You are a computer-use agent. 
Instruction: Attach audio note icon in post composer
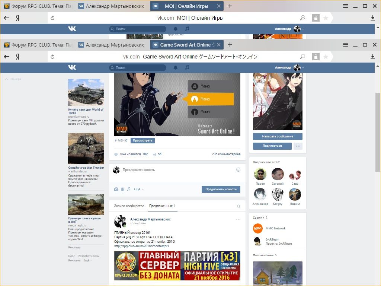pos(129,189)
